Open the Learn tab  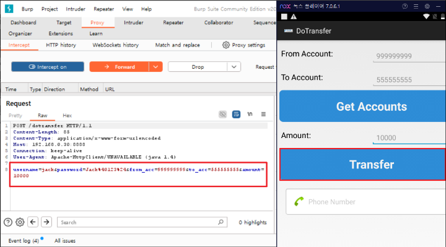pos(96,33)
